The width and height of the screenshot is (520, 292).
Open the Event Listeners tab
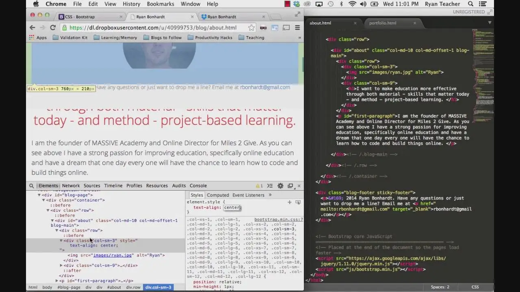248,195
